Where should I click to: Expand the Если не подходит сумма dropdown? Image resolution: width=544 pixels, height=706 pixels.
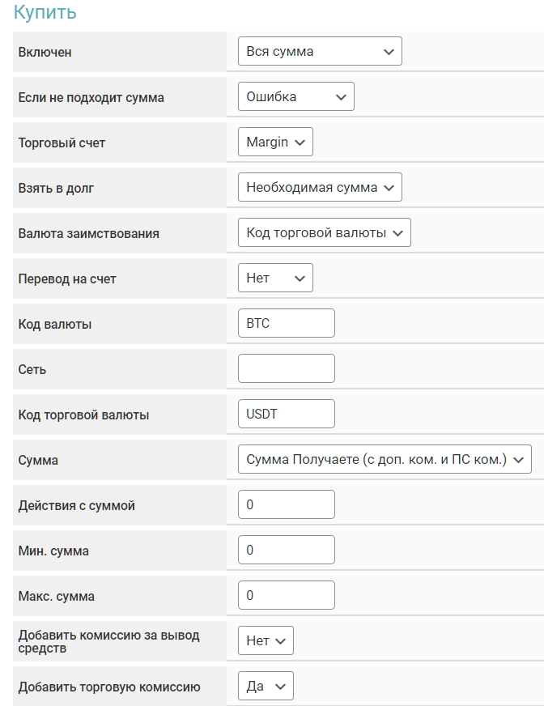click(x=295, y=97)
